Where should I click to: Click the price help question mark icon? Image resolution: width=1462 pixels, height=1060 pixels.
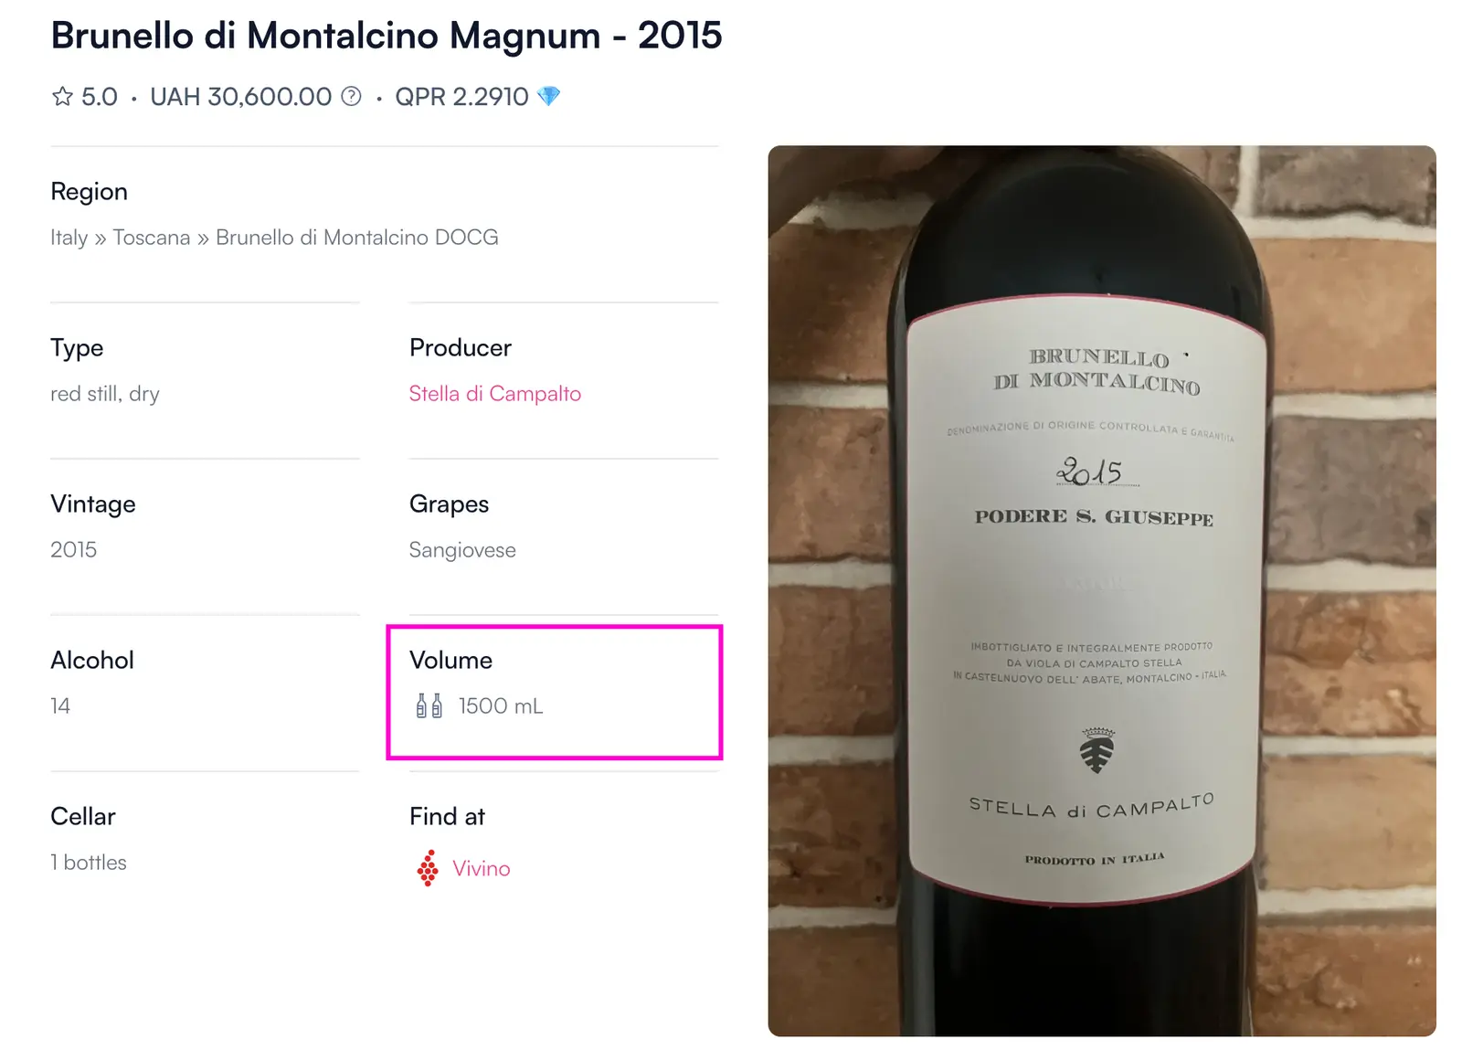click(352, 97)
